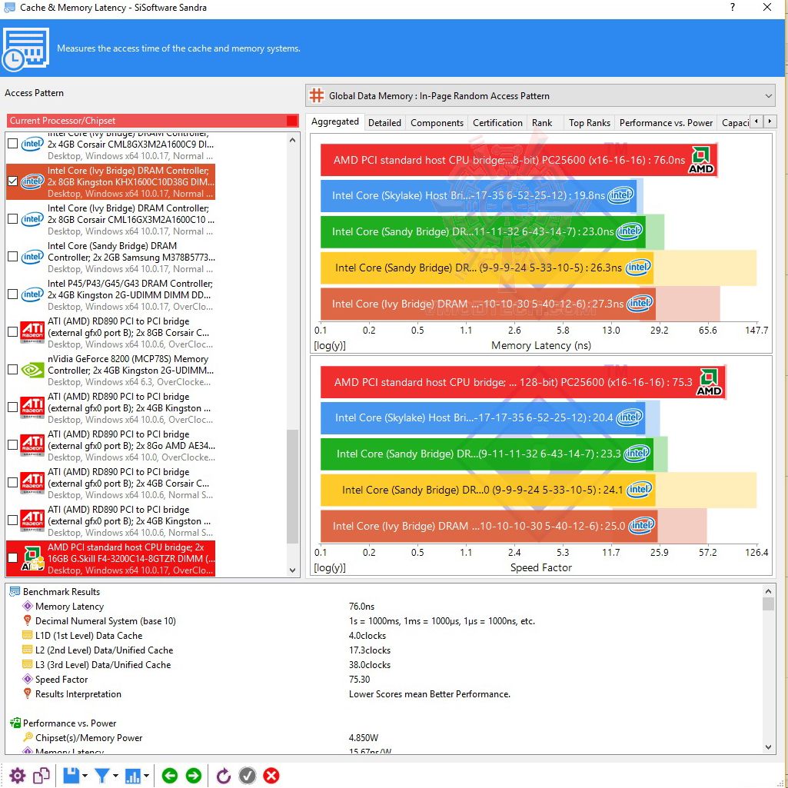Check the RD890 2x 8Go AMD AE34 checkbox
Viewport: 788px width, 788px height.
pos(13,445)
